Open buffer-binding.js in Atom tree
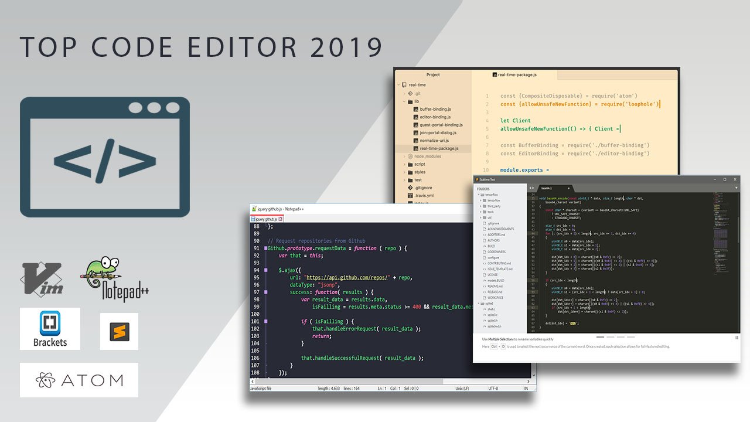This screenshot has height=422, width=750. tap(435, 109)
